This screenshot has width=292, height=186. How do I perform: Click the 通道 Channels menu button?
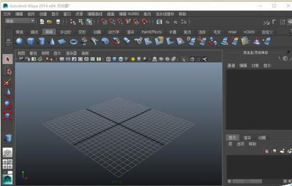pos(231,66)
